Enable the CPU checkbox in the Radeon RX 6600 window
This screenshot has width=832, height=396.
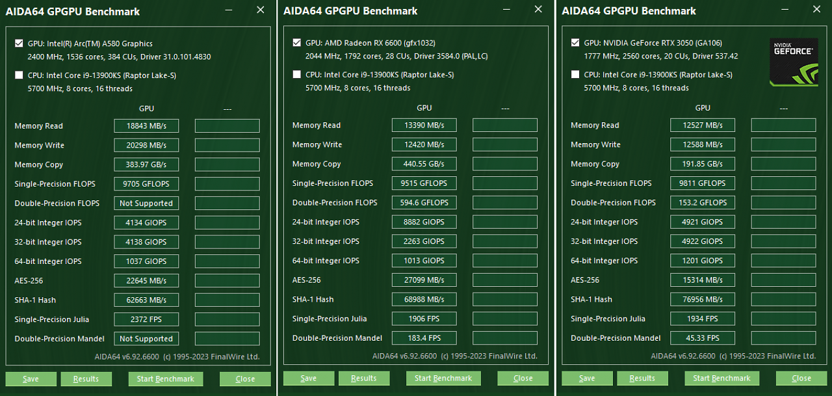coord(297,75)
